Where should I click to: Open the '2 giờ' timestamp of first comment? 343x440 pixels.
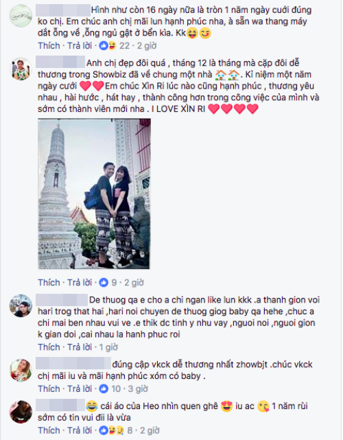[x=147, y=45]
